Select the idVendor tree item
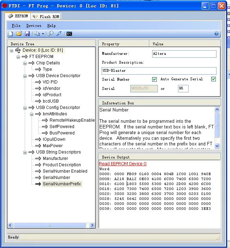The image size is (230, 248). tap(51, 88)
